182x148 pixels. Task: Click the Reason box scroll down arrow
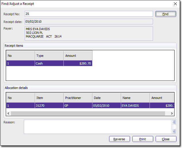[x=174, y=131]
